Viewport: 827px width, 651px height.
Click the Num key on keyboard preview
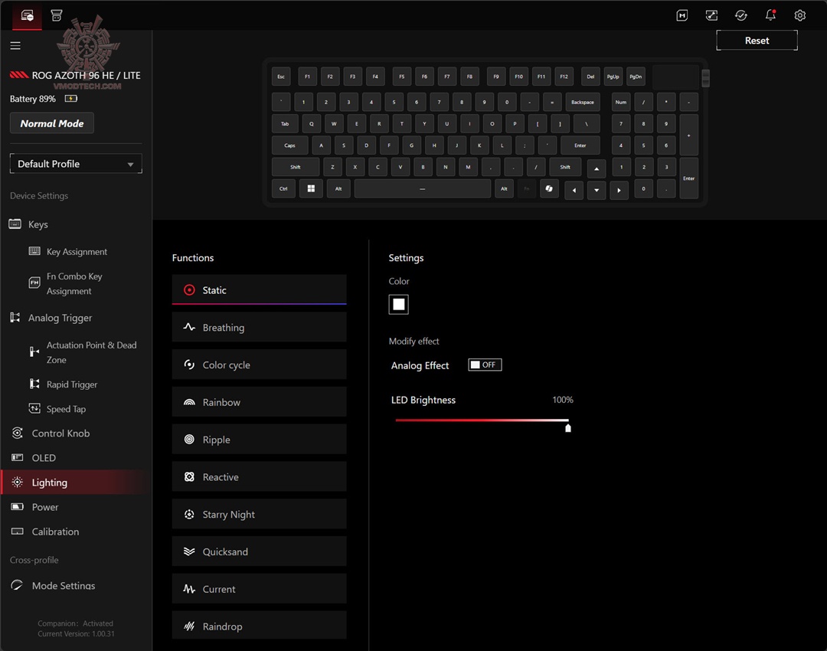pyautogui.click(x=621, y=102)
